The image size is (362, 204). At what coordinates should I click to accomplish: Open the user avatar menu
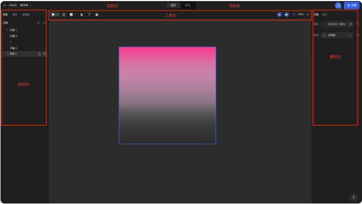click(338, 5)
